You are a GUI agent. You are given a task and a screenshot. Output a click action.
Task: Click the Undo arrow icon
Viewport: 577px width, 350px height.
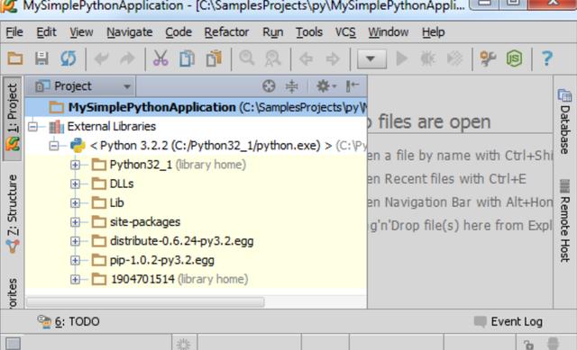(101, 58)
